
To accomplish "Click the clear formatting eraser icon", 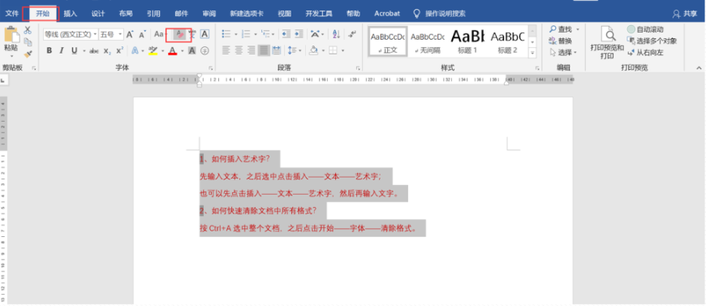I will click(179, 34).
